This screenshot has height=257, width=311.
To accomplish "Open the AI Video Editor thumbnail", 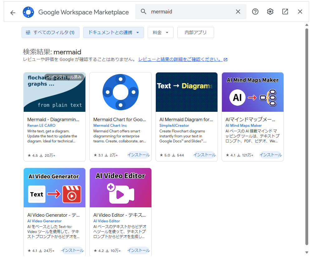I will tap(121, 188).
